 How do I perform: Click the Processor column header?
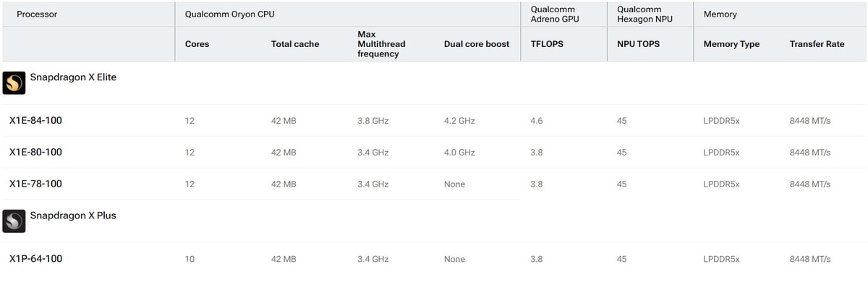click(36, 14)
